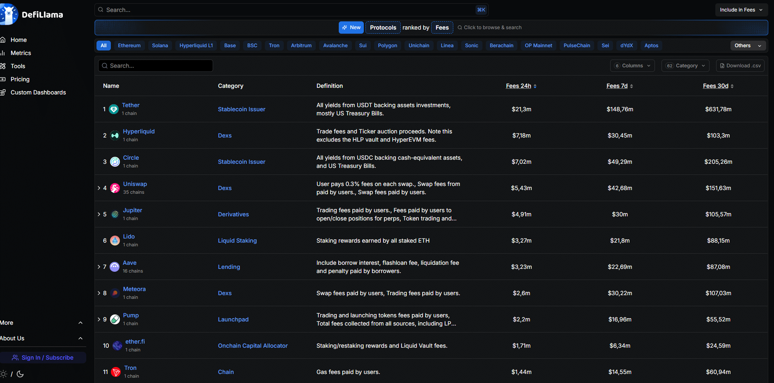The width and height of the screenshot is (774, 383).
Task: Click the Fees 24h sort arrows
Action: tap(535, 86)
